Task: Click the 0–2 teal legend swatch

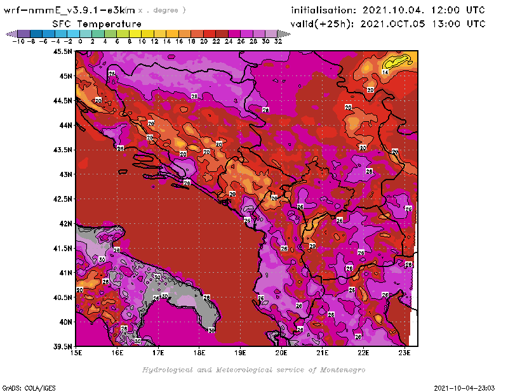Action: 86,34
